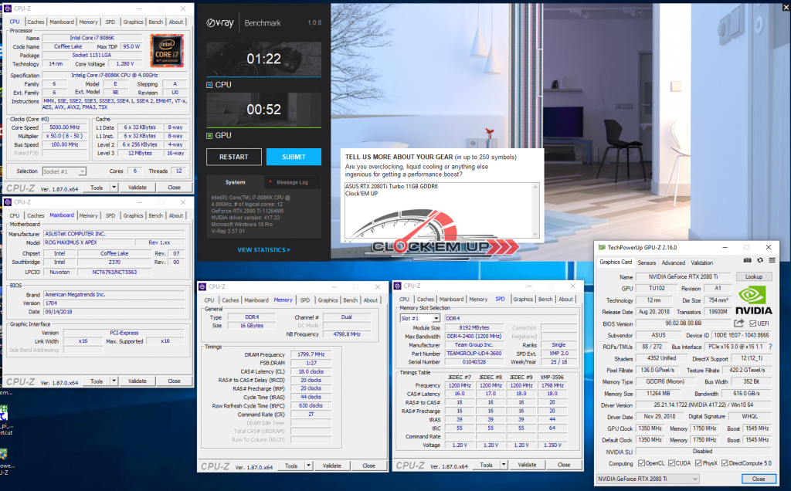Expand Tools arrow in CPU-Z Mainboard window

click(x=114, y=381)
